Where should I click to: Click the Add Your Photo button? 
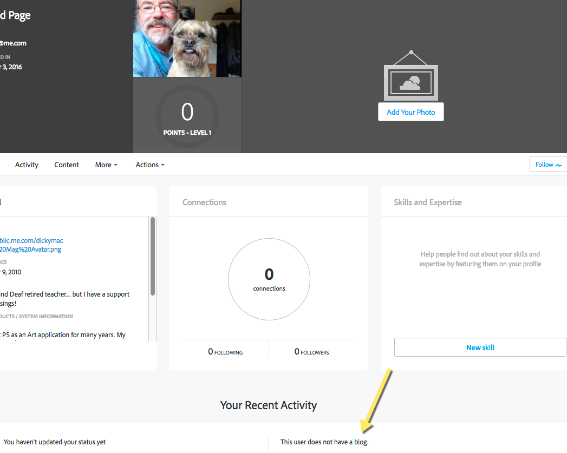point(411,112)
